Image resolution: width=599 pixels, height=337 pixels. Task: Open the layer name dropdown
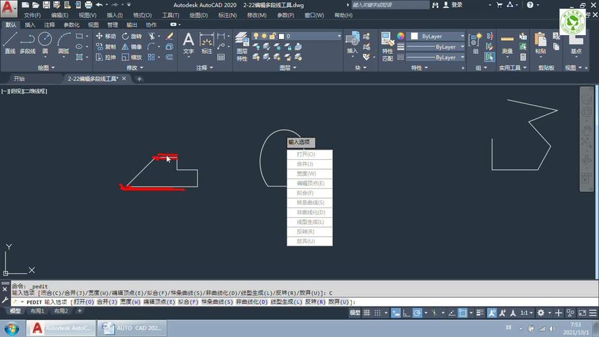click(313, 36)
